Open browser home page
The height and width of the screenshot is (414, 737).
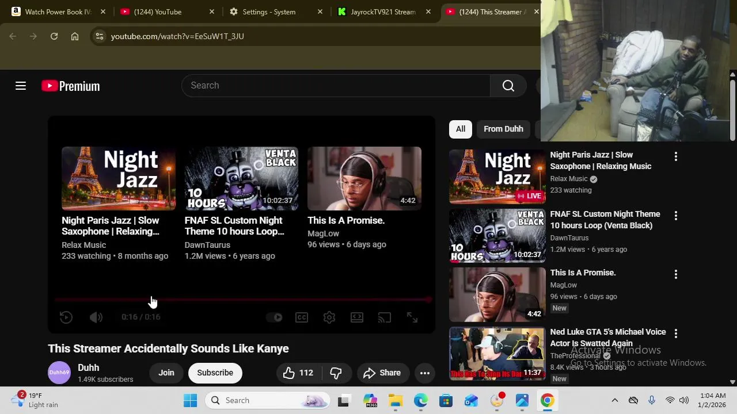[x=75, y=36]
